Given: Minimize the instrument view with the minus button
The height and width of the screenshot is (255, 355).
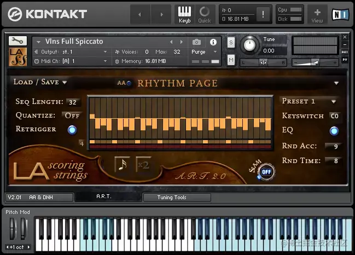Looking at the screenshot, I should [x=345, y=45].
